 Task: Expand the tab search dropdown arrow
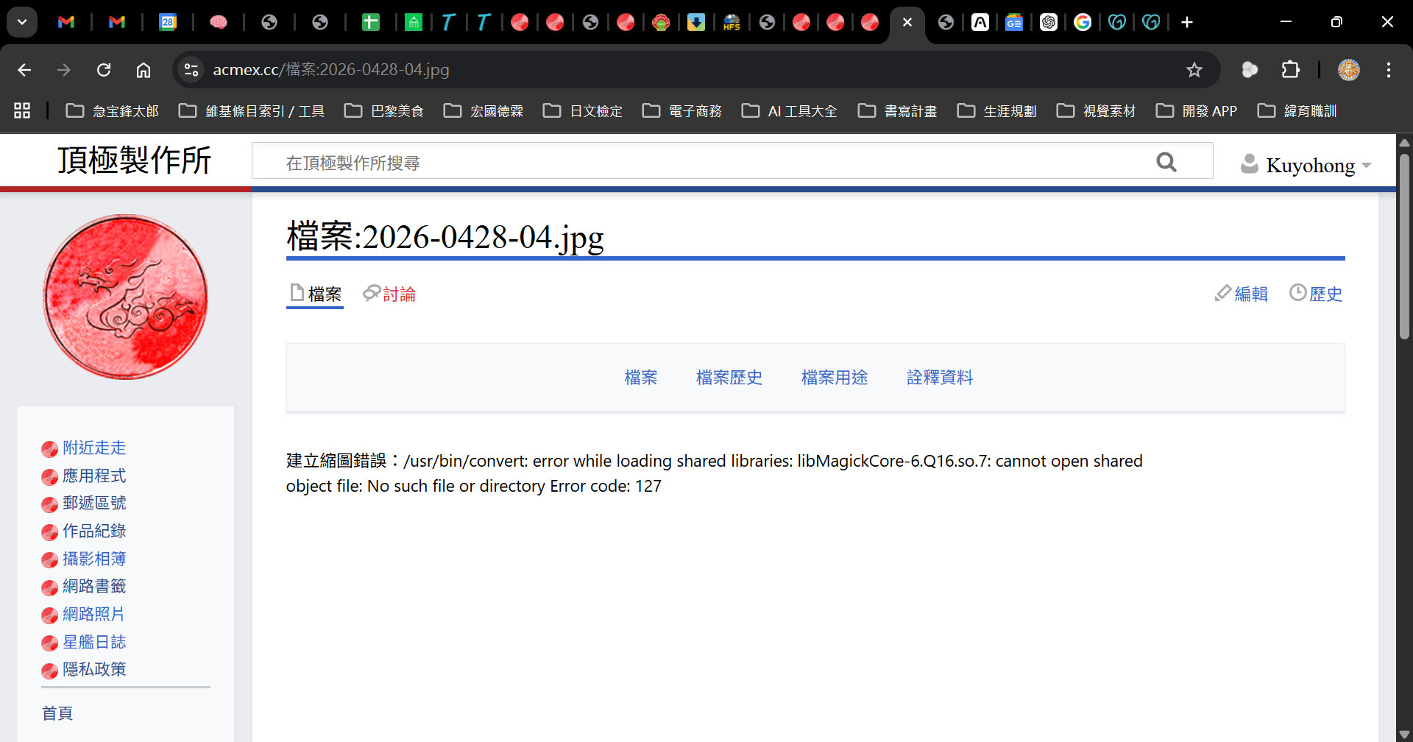coord(22,22)
